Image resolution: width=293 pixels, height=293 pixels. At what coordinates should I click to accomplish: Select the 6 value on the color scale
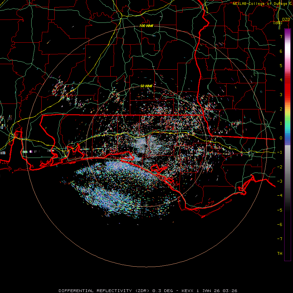pos(281,51)
